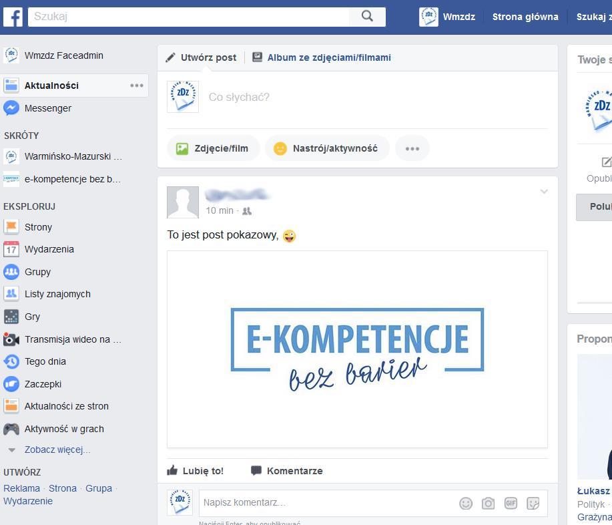Click the Reklama create link
The image size is (612, 525).
click(x=21, y=488)
